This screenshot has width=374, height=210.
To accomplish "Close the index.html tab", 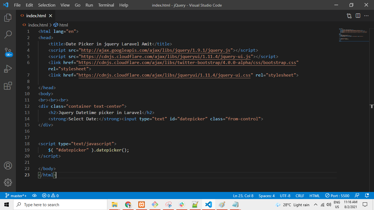I will click(50, 16).
